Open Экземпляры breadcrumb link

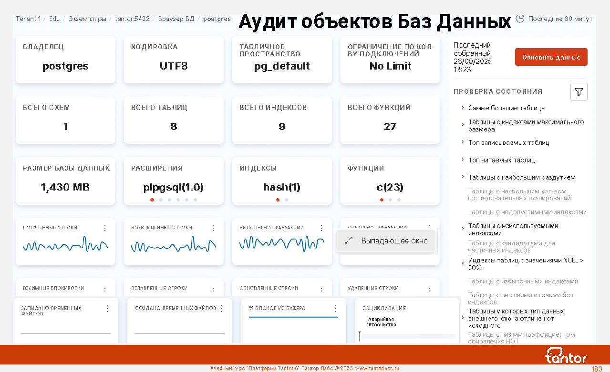tap(87, 19)
